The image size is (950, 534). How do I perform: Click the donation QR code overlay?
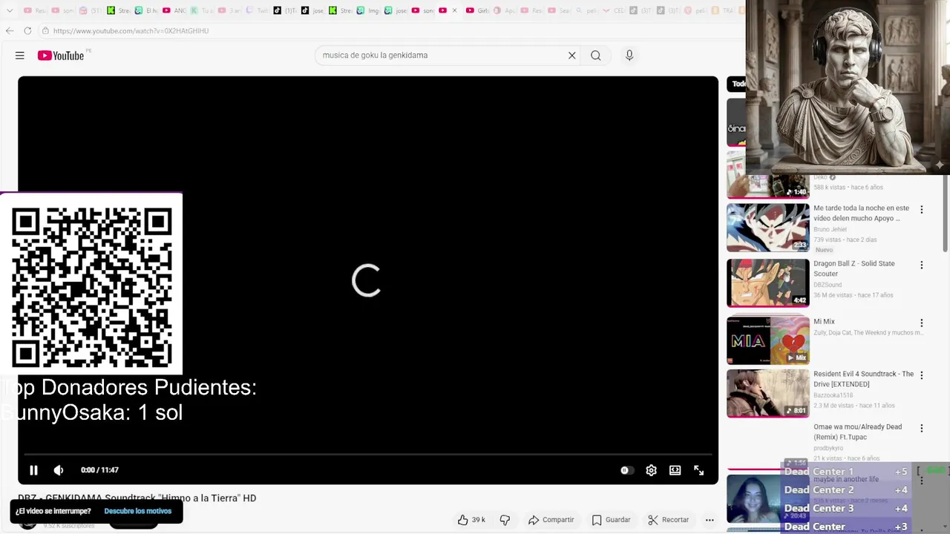pyautogui.click(x=91, y=288)
